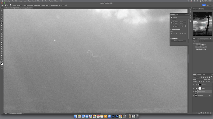Hide the Background layer
Screen dimensions: 213x119
click(x=194, y=95)
